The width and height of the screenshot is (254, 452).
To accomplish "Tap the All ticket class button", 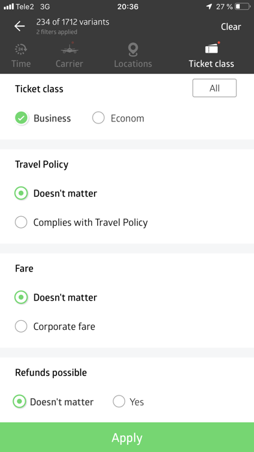I will point(214,88).
